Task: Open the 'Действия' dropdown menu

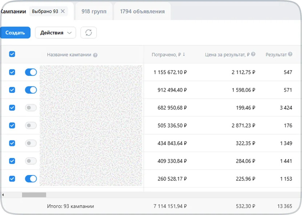Action: pyautogui.click(x=56, y=33)
